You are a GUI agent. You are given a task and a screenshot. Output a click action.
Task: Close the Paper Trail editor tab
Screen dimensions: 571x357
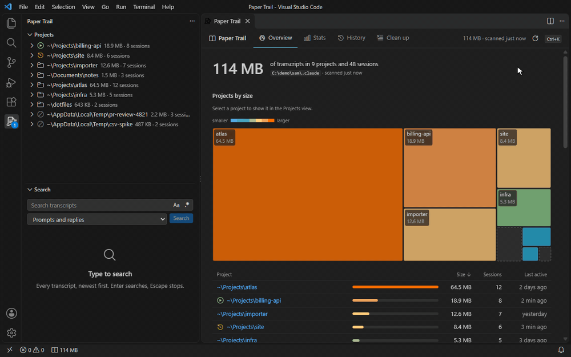(x=248, y=21)
